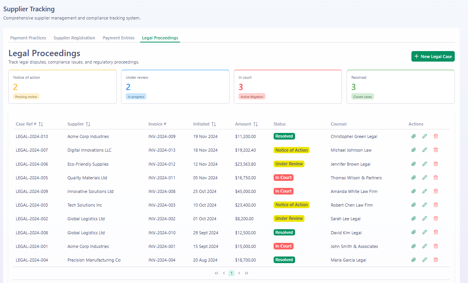Delete the Tech Solutions Inc case

tap(436, 205)
